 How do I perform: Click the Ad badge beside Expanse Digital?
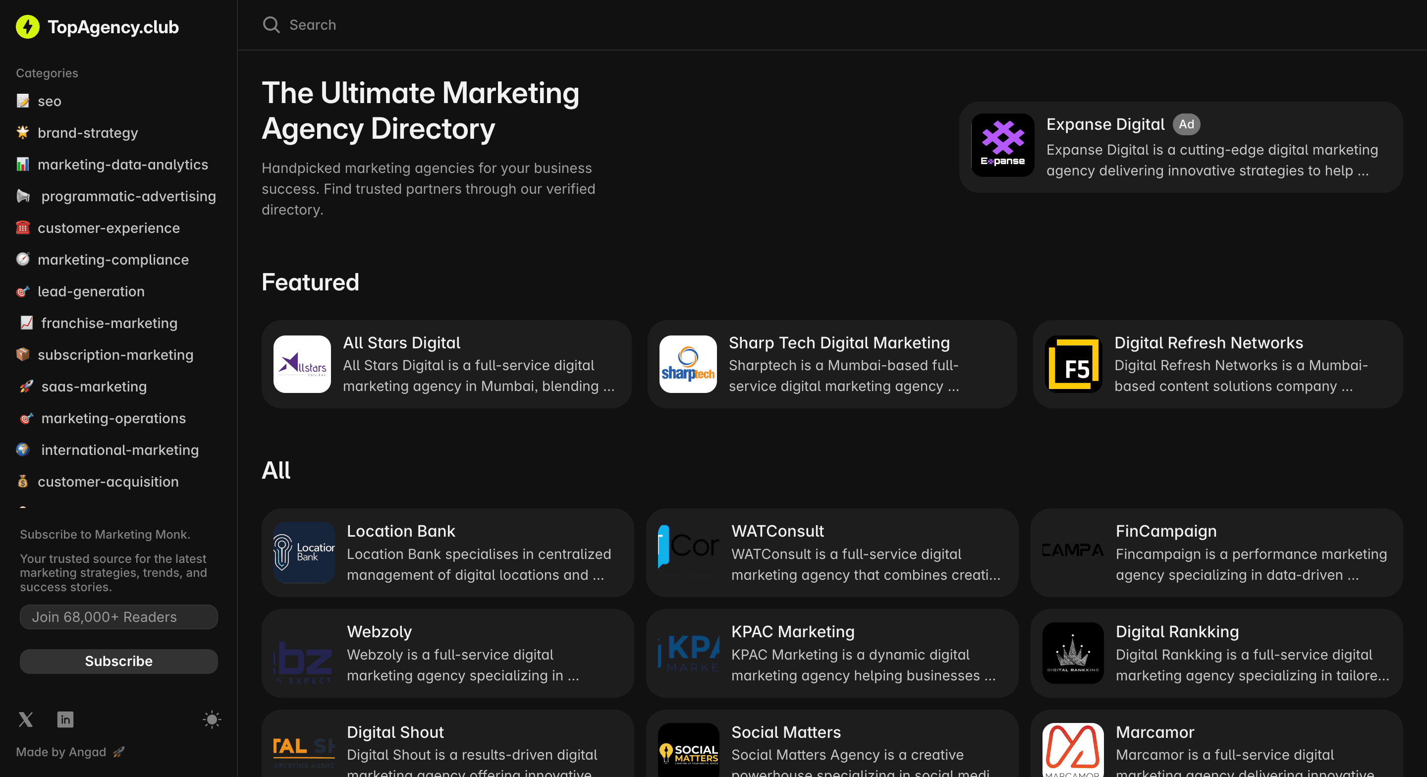(1187, 124)
